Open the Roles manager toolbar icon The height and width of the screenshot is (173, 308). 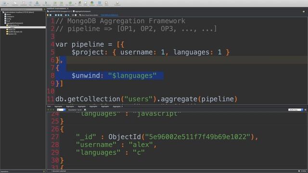[86, 3]
